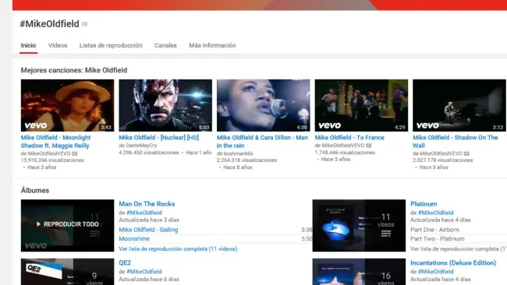The image size is (507, 285).
Task: Go to the Canales tab
Action: [x=165, y=45]
